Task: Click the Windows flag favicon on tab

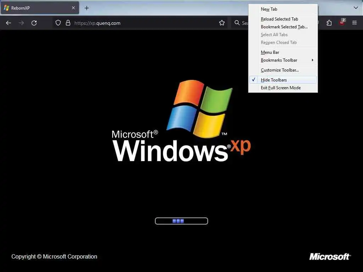Action: click(x=6, y=8)
